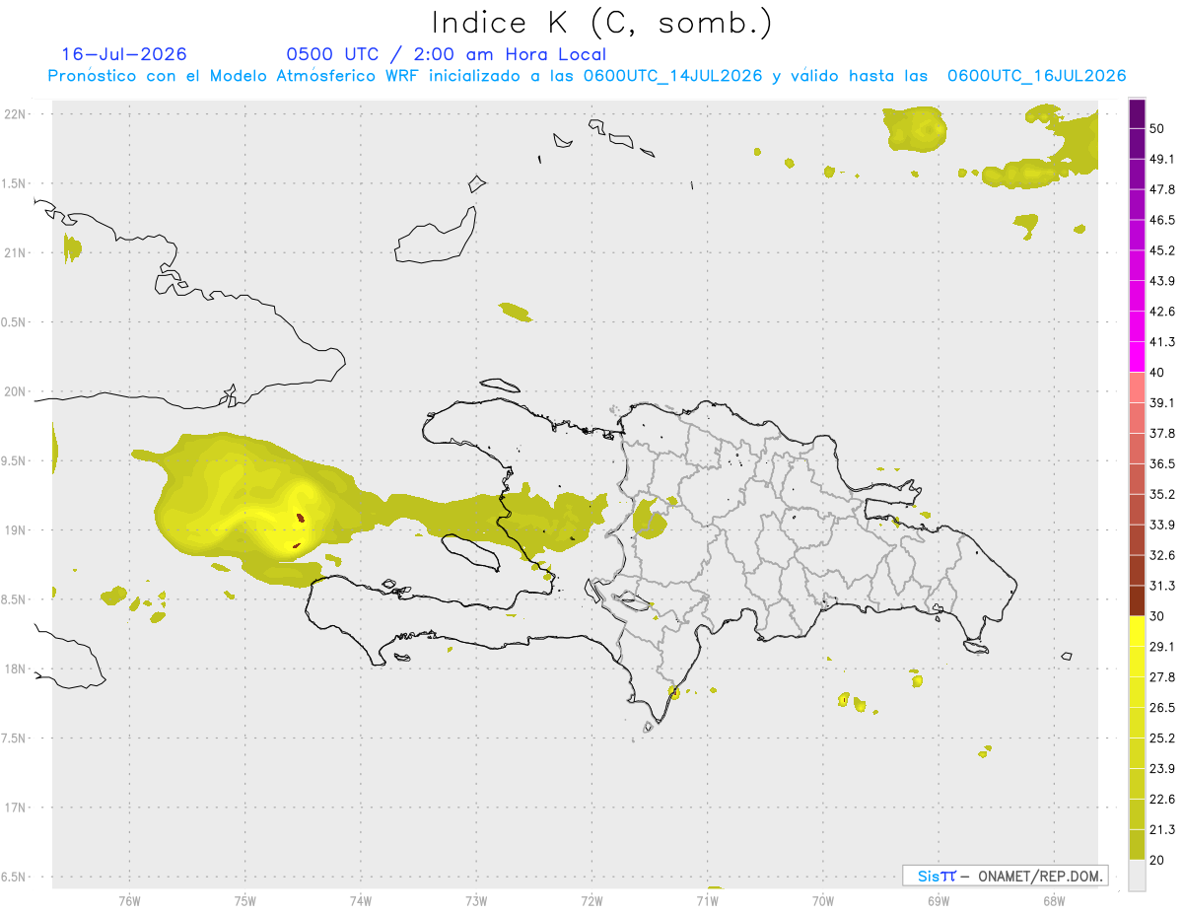The height and width of the screenshot is (914, 1183).
Task: Click the legend value 30
Action: point(1158,616)
